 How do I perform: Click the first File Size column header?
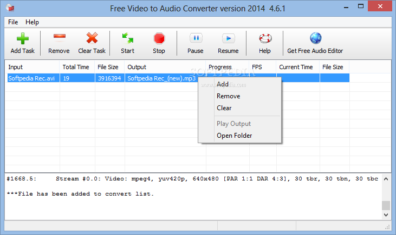click(x=109, y=67)
